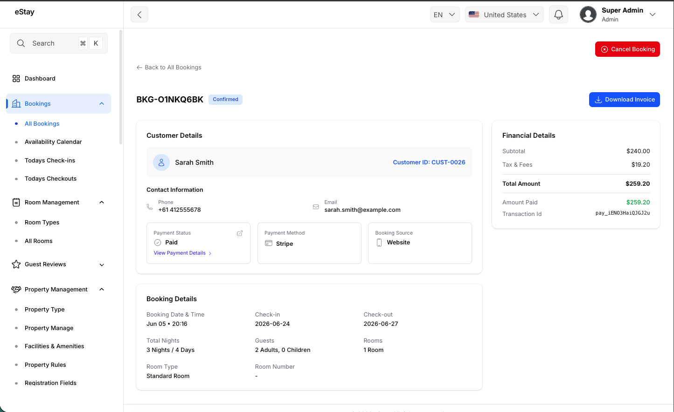Open Room Types
This screenshot has height=412, width=674.
coord(42,223)
